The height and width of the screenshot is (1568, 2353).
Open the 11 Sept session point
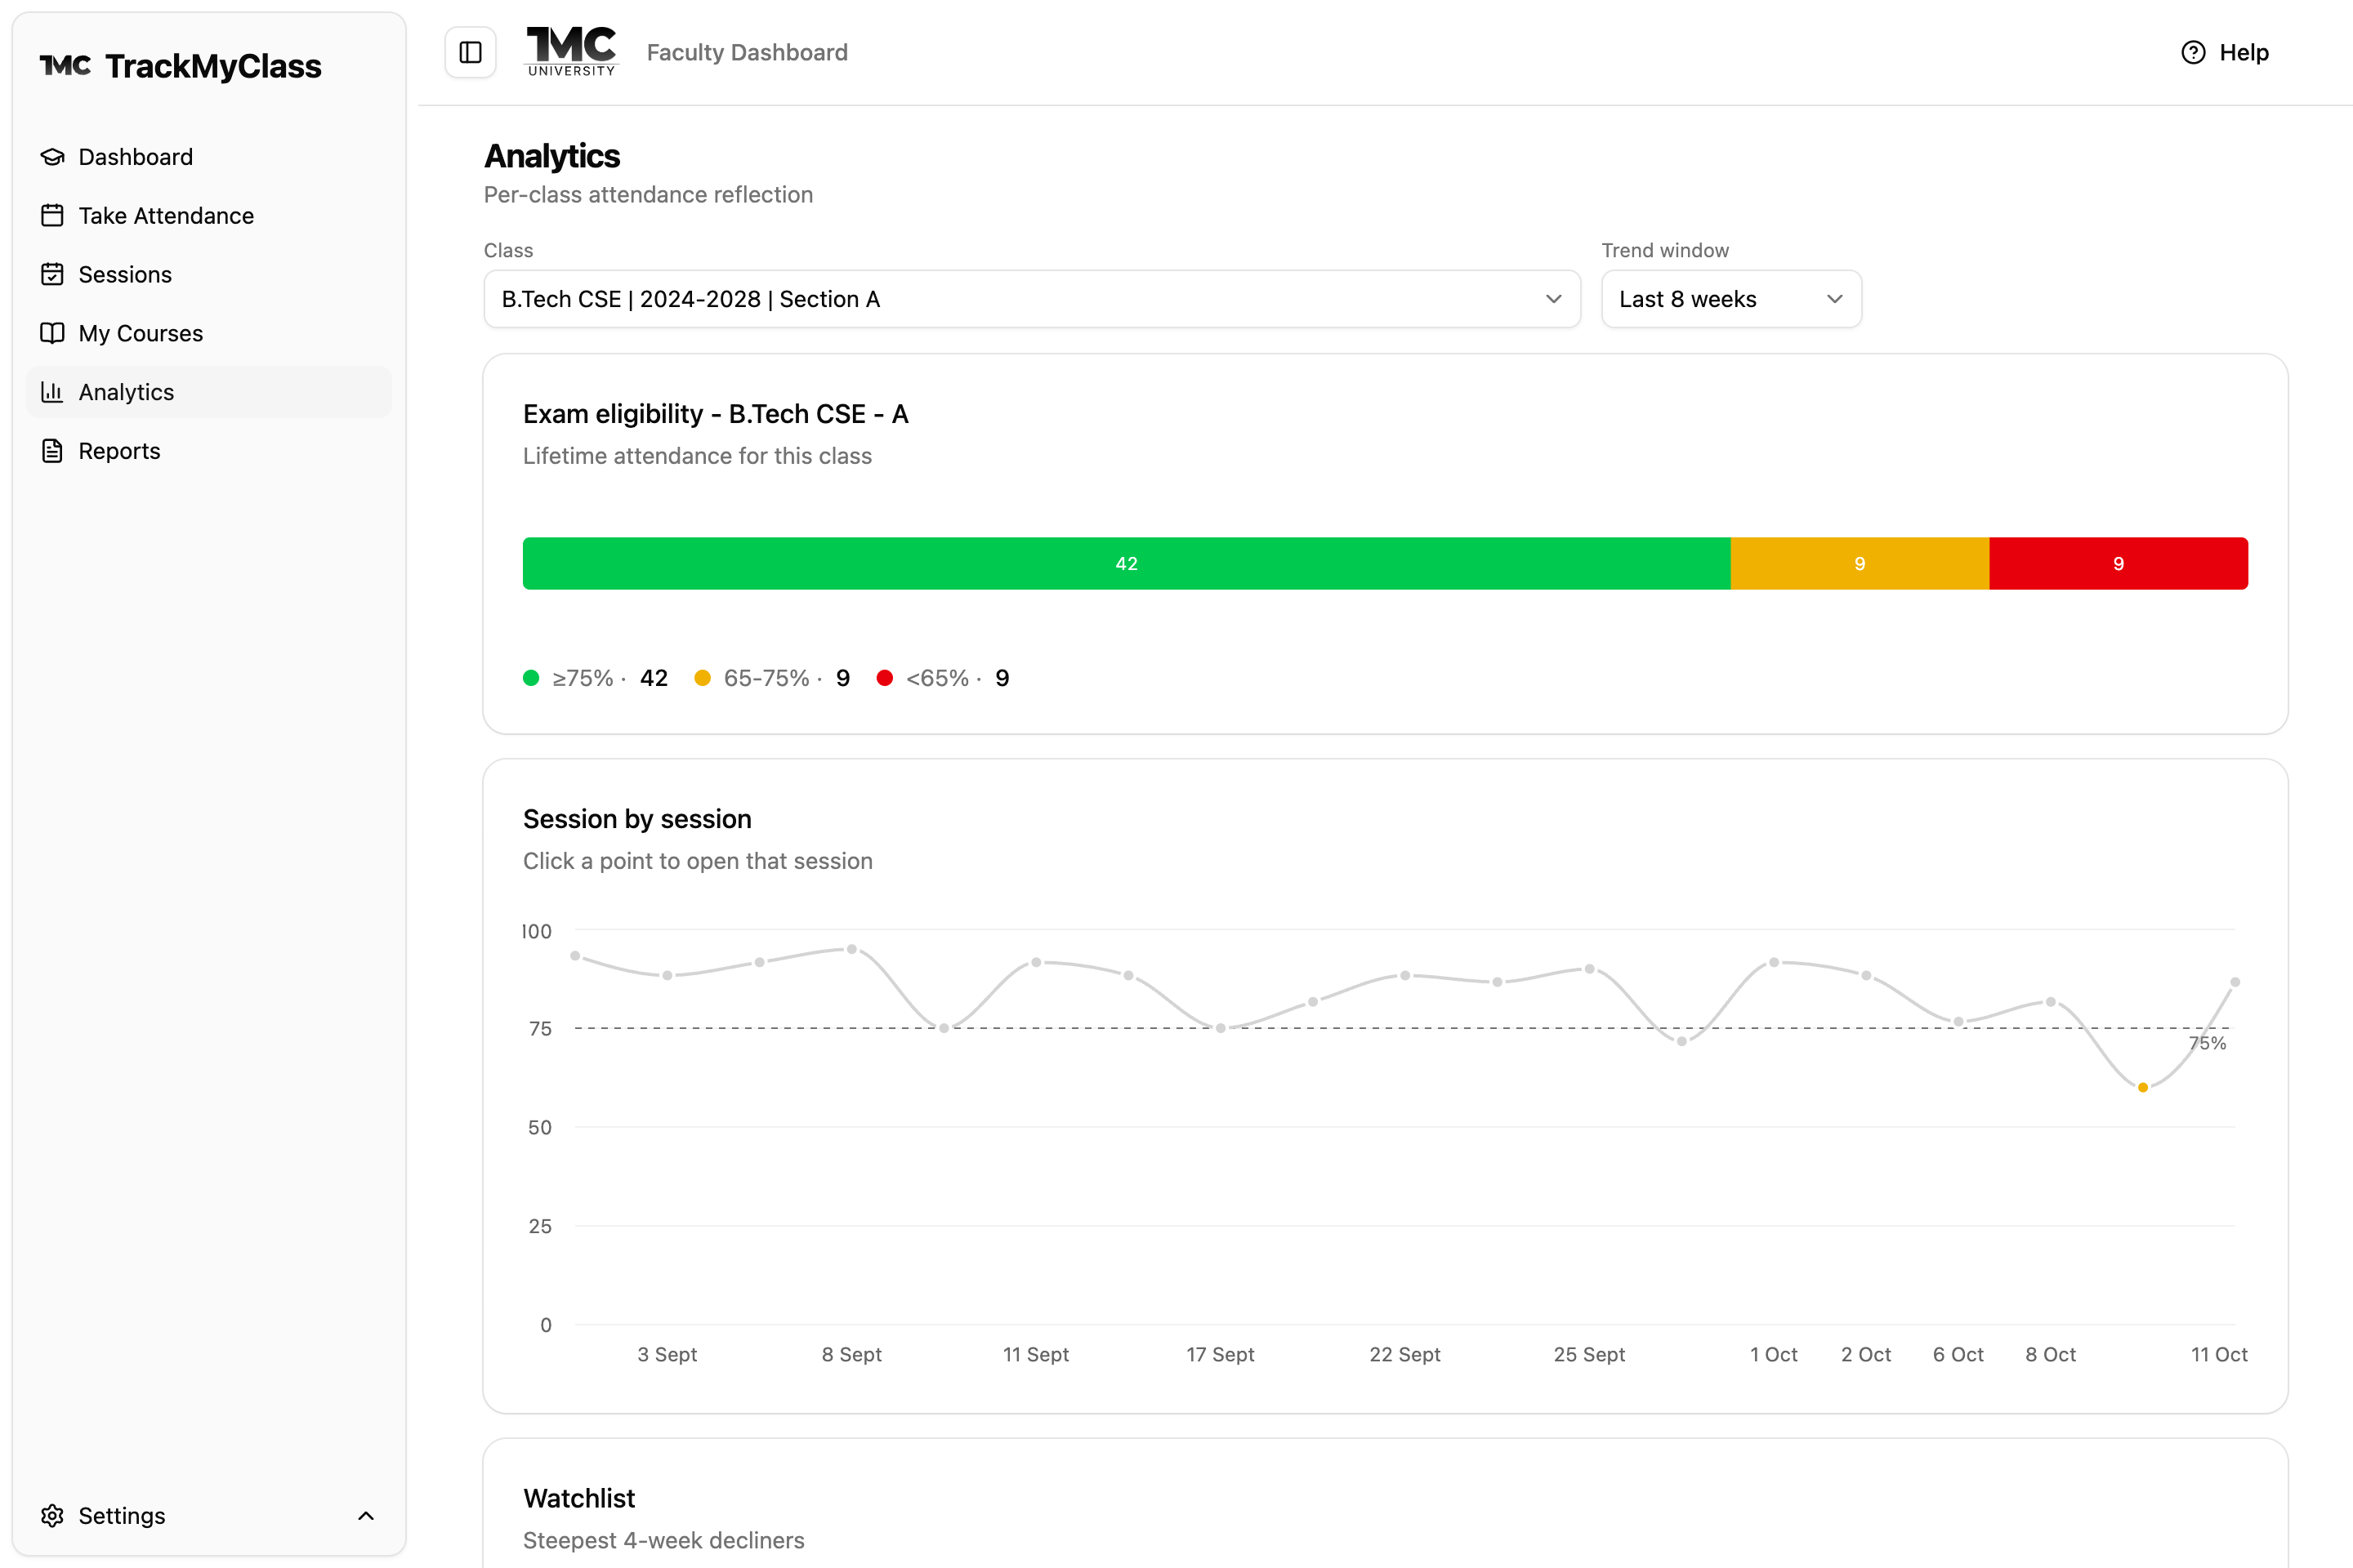pos(1037,962)
